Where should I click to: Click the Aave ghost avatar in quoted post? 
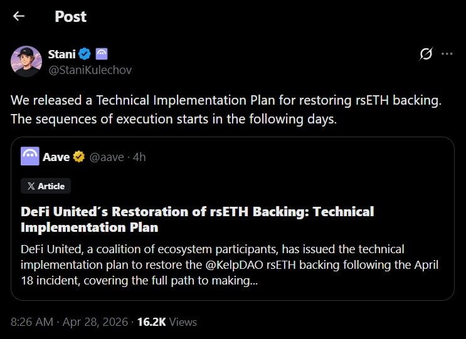pyautogui.click(x=30, y=157)
